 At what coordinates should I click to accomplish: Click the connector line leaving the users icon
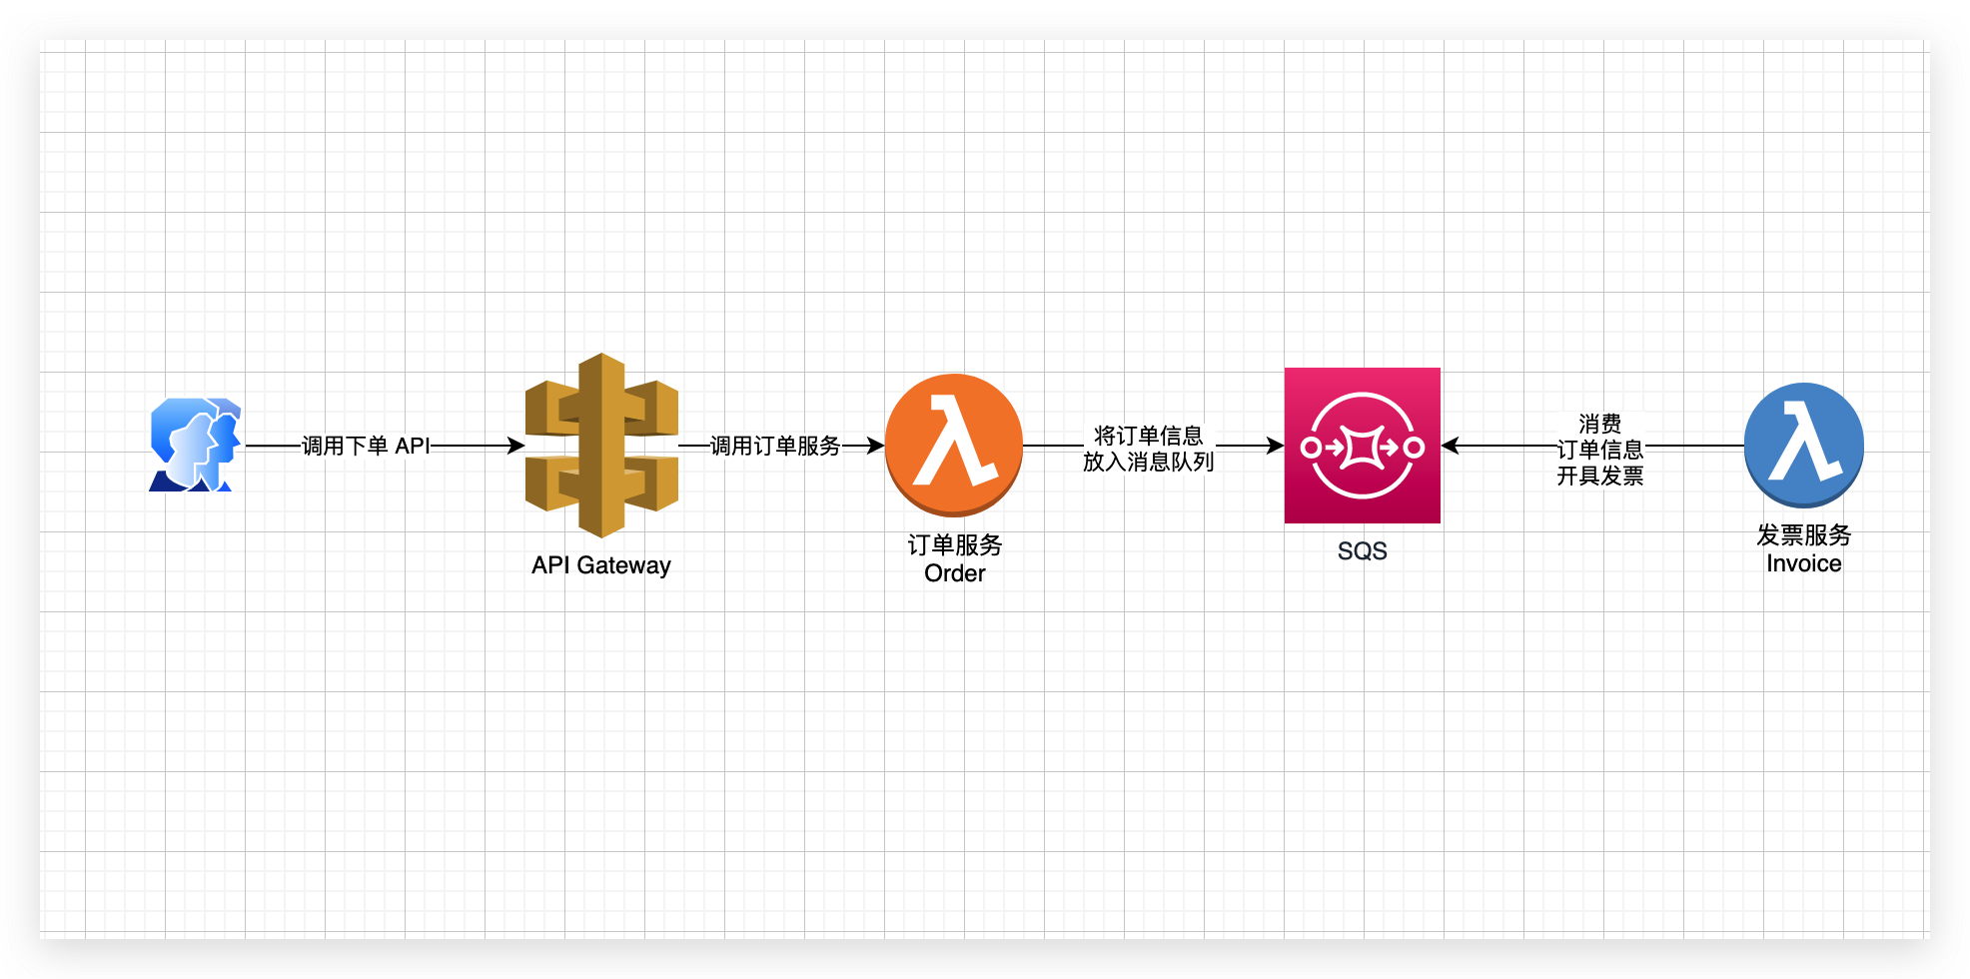273,446
